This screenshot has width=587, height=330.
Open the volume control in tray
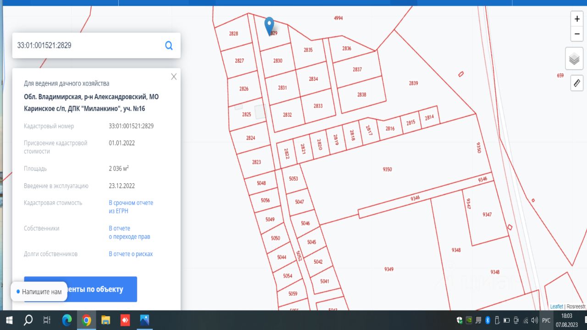[x=534, y=320]
